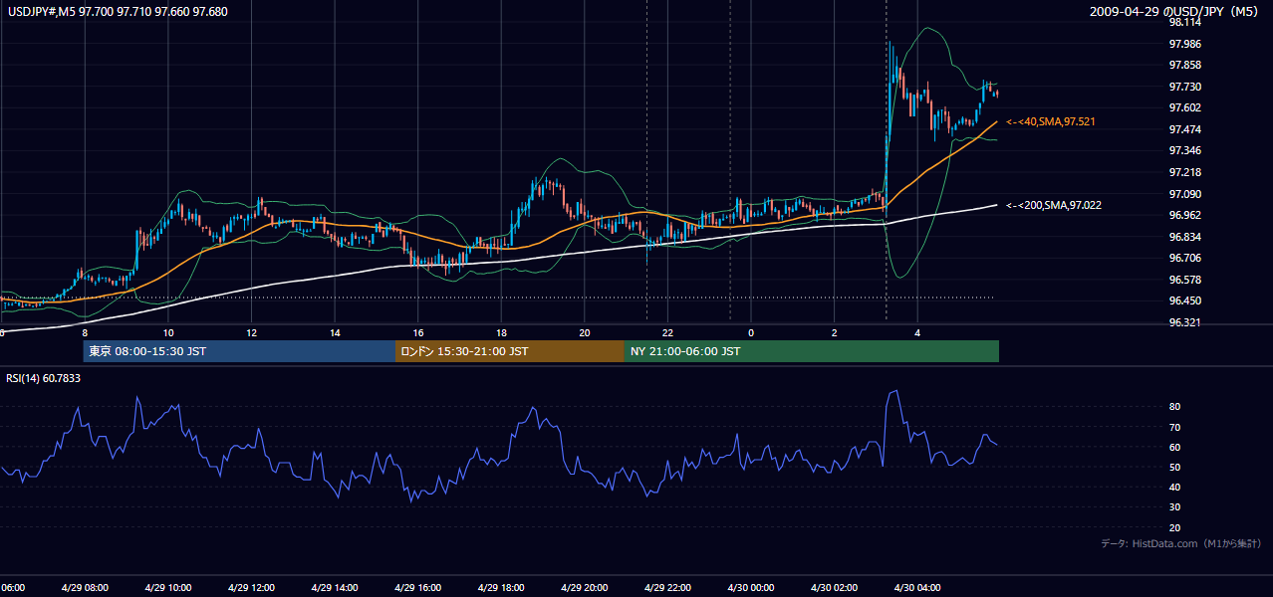Open the HistData.com data source credit
The height and width of the screenshot is (597, 1273).
click(1180, 543)
